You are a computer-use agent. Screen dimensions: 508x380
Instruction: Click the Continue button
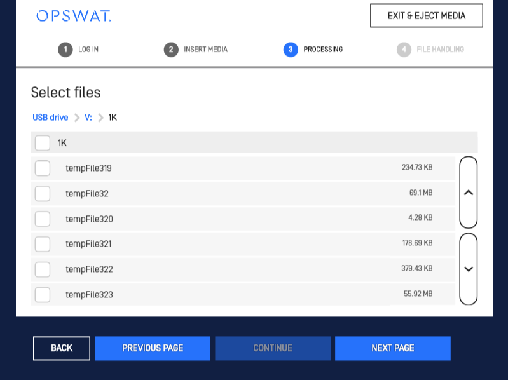(273, 348)
